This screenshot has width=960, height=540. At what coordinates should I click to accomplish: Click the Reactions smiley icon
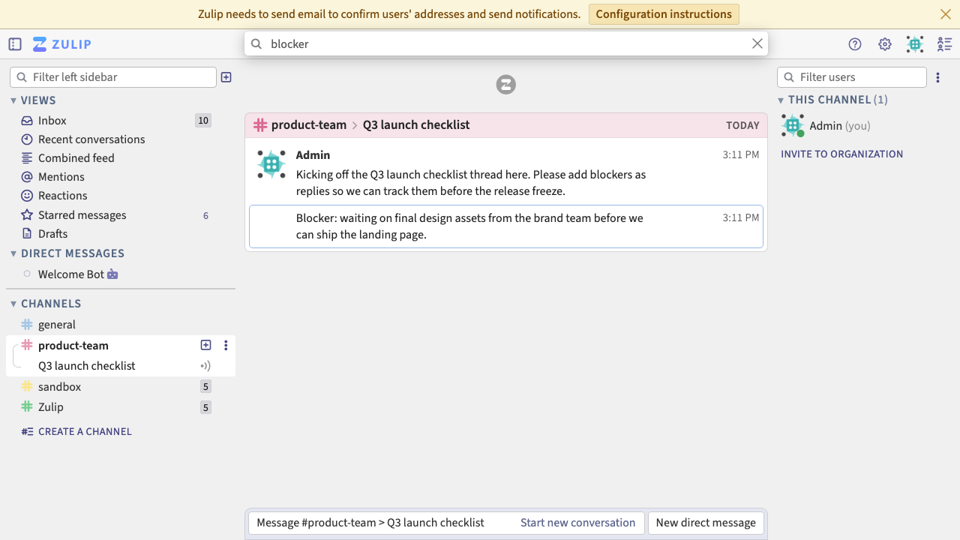(27, 196)
